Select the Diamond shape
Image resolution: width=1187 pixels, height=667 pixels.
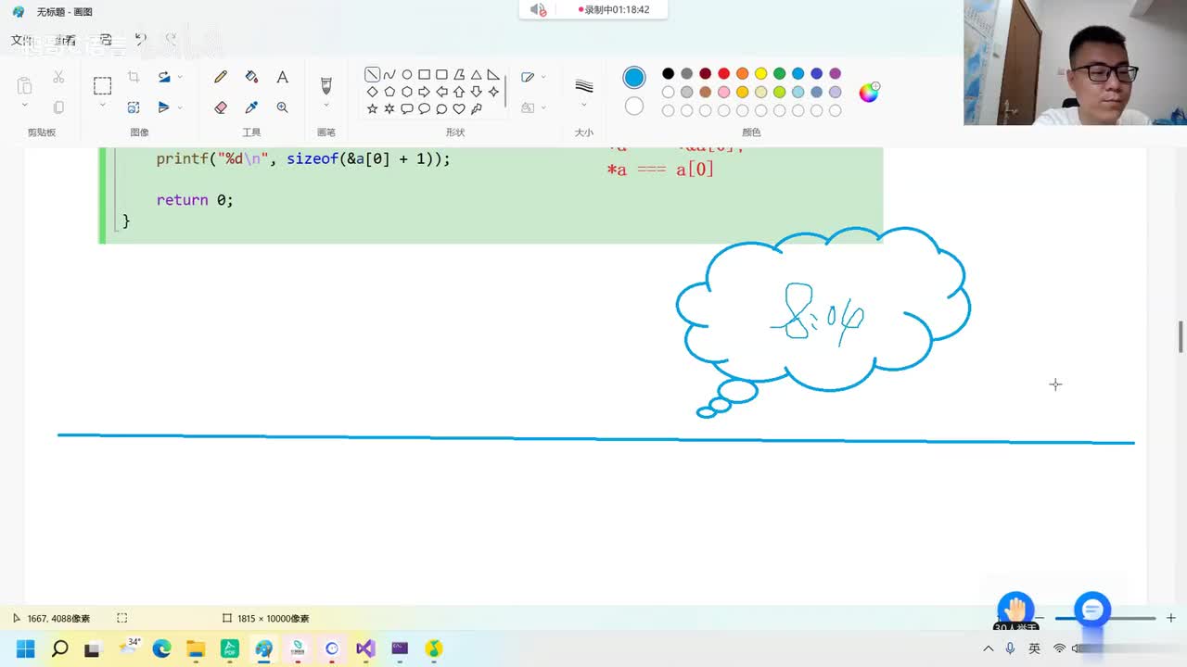372,92
